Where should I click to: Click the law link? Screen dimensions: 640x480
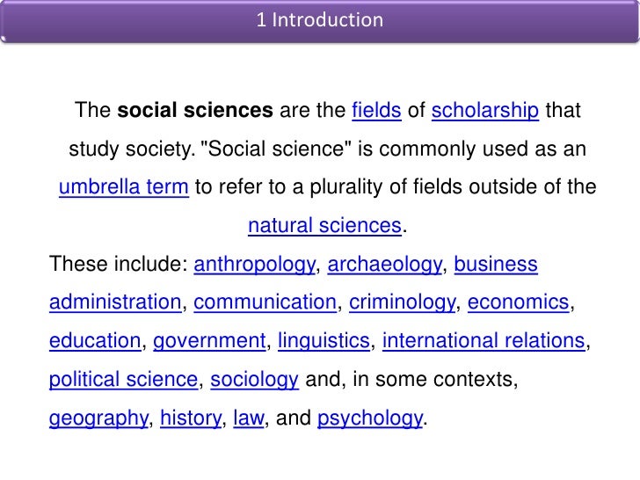[249, 418]
